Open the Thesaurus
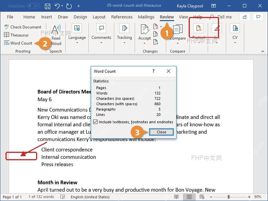 [x=16, y=35]
